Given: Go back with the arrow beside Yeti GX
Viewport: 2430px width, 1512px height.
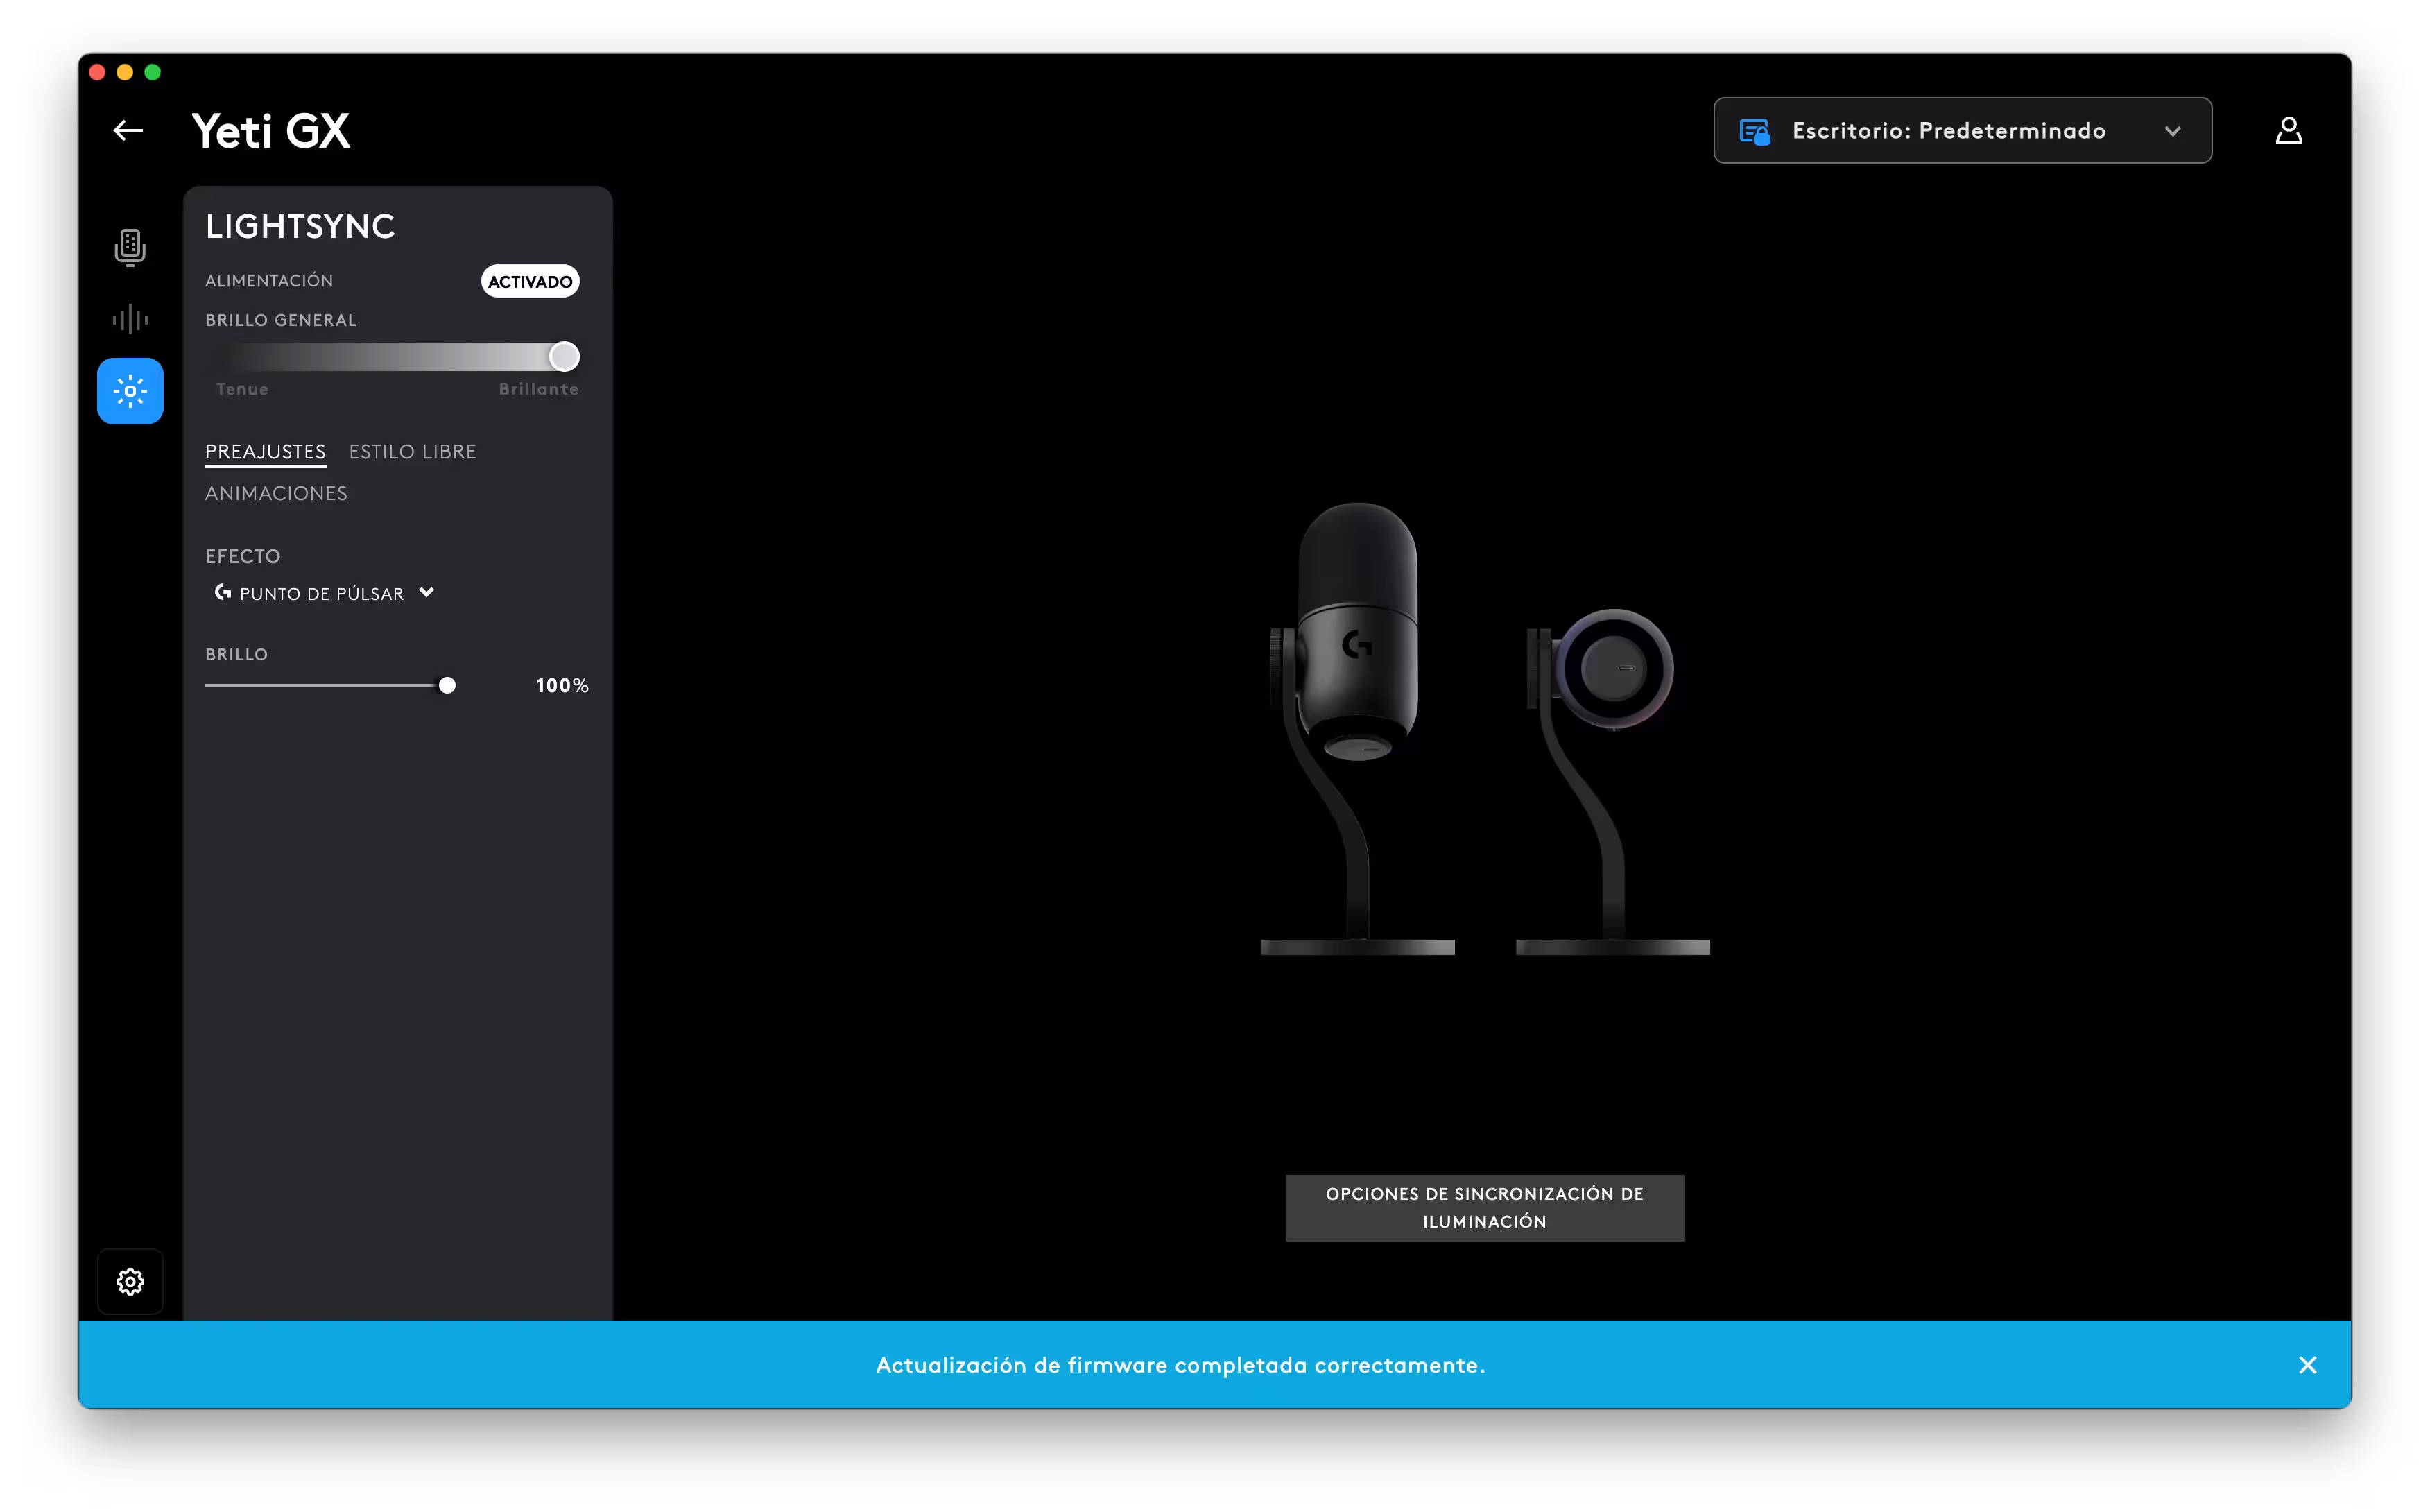Looking at the screenshot, I should coord(128,131).
